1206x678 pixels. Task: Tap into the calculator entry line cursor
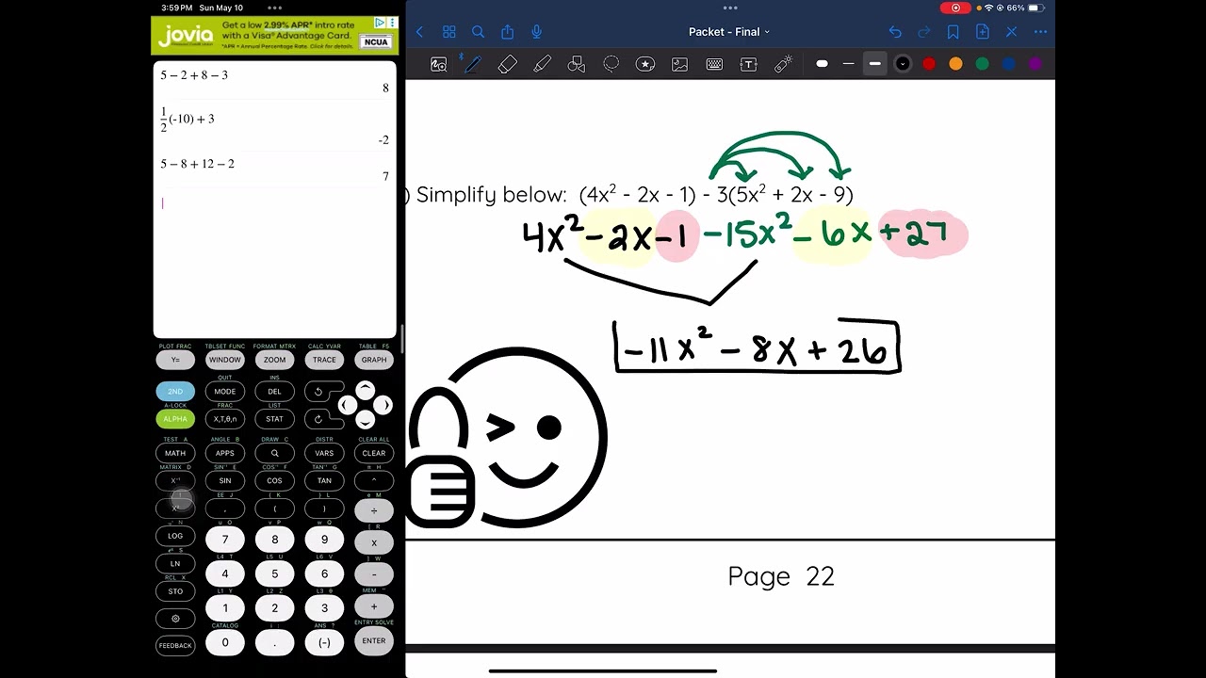pos(163,202)
